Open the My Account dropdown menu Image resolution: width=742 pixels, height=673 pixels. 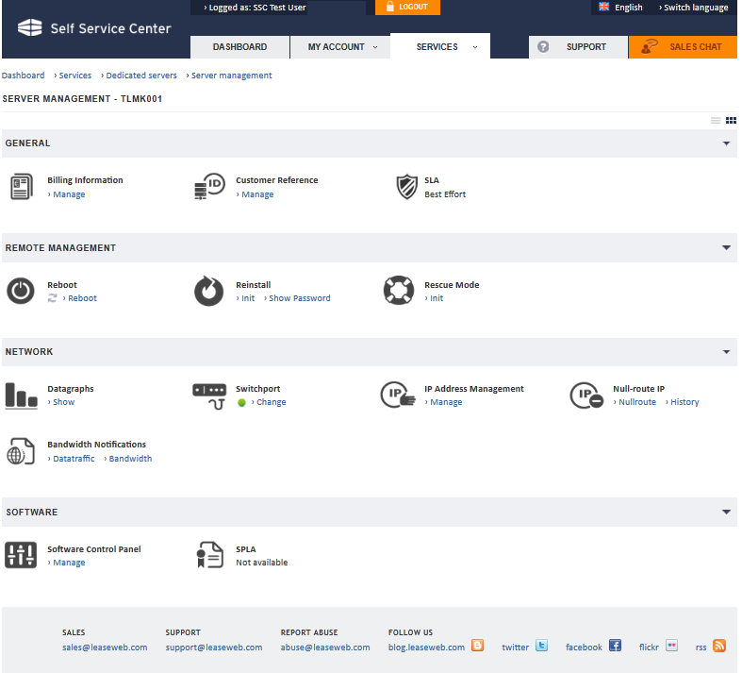pos(341,46)
